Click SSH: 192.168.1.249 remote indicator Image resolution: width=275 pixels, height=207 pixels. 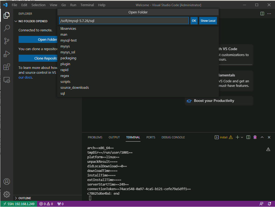(19, 204)
